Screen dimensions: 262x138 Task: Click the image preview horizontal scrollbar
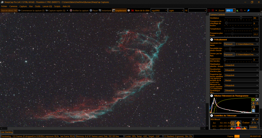103,128
